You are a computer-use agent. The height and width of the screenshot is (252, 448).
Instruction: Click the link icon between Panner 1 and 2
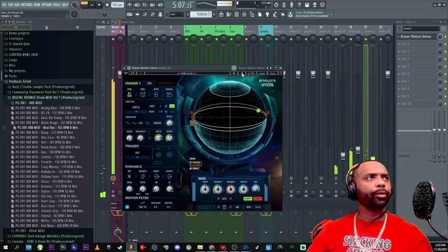pos(149,83)
